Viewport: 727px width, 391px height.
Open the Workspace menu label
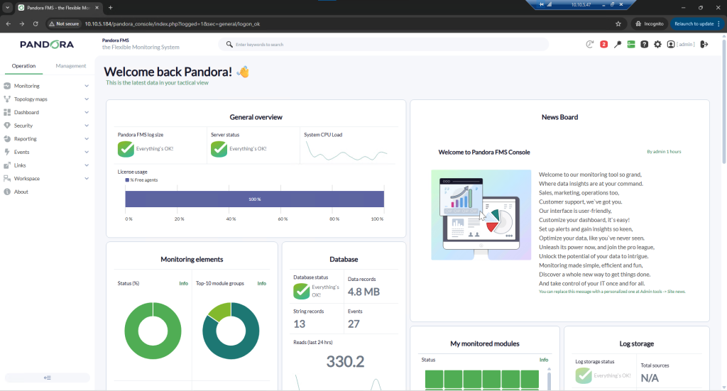27,178
